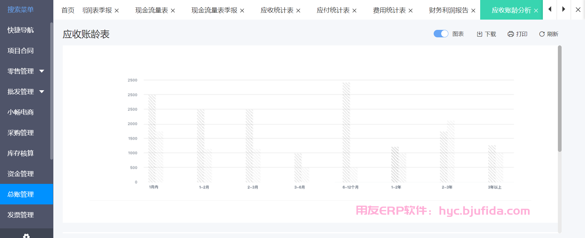The height and width of the screenshot is (238, 585).
Task: Open 快捷导航 in the sidebar
Action: click(21, 30)
